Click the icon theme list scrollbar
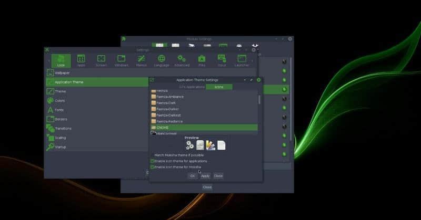The height and width of the screenshot is (220, 421). [259, 99]
